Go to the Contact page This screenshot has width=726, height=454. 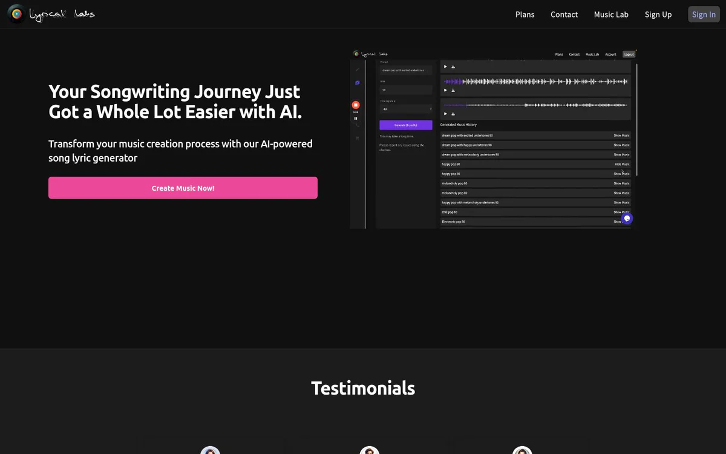(564, 15)
